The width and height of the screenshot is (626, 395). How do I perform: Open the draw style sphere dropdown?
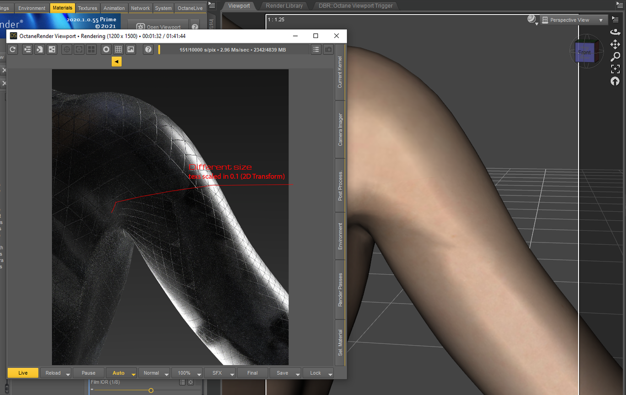532,20
